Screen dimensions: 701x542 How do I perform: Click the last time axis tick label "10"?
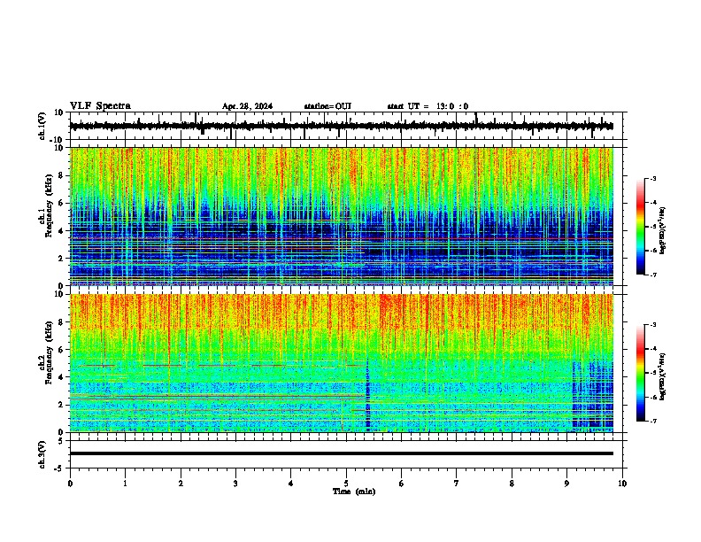tap(622, 484)
